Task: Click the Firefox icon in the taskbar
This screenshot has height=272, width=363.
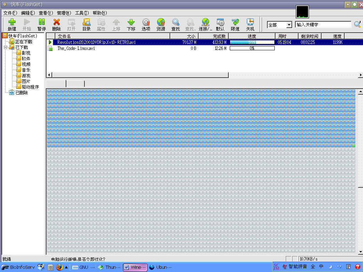Action: [x=60, y=267]
